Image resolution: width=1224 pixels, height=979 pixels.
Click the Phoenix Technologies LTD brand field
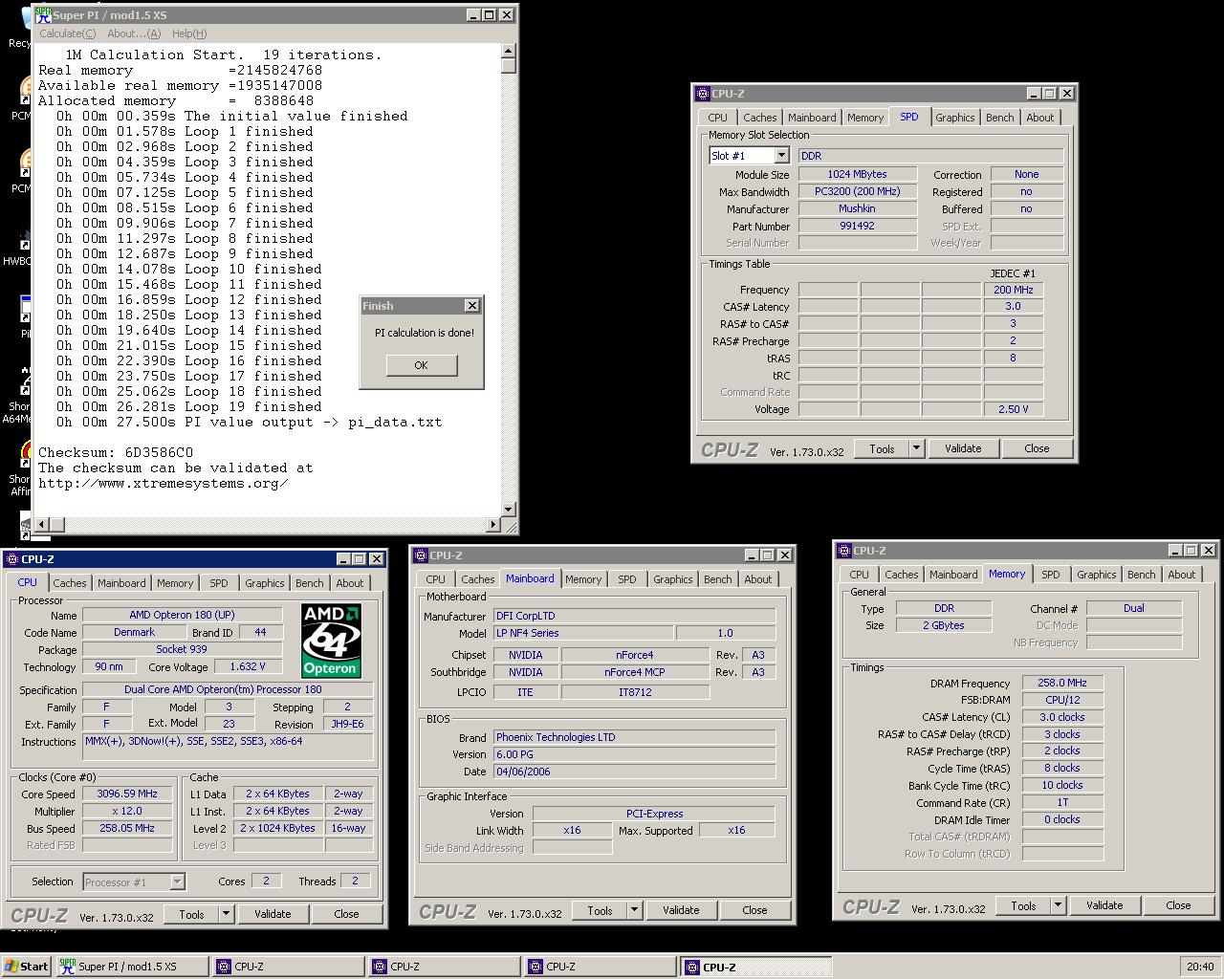(x=634, y=737)
